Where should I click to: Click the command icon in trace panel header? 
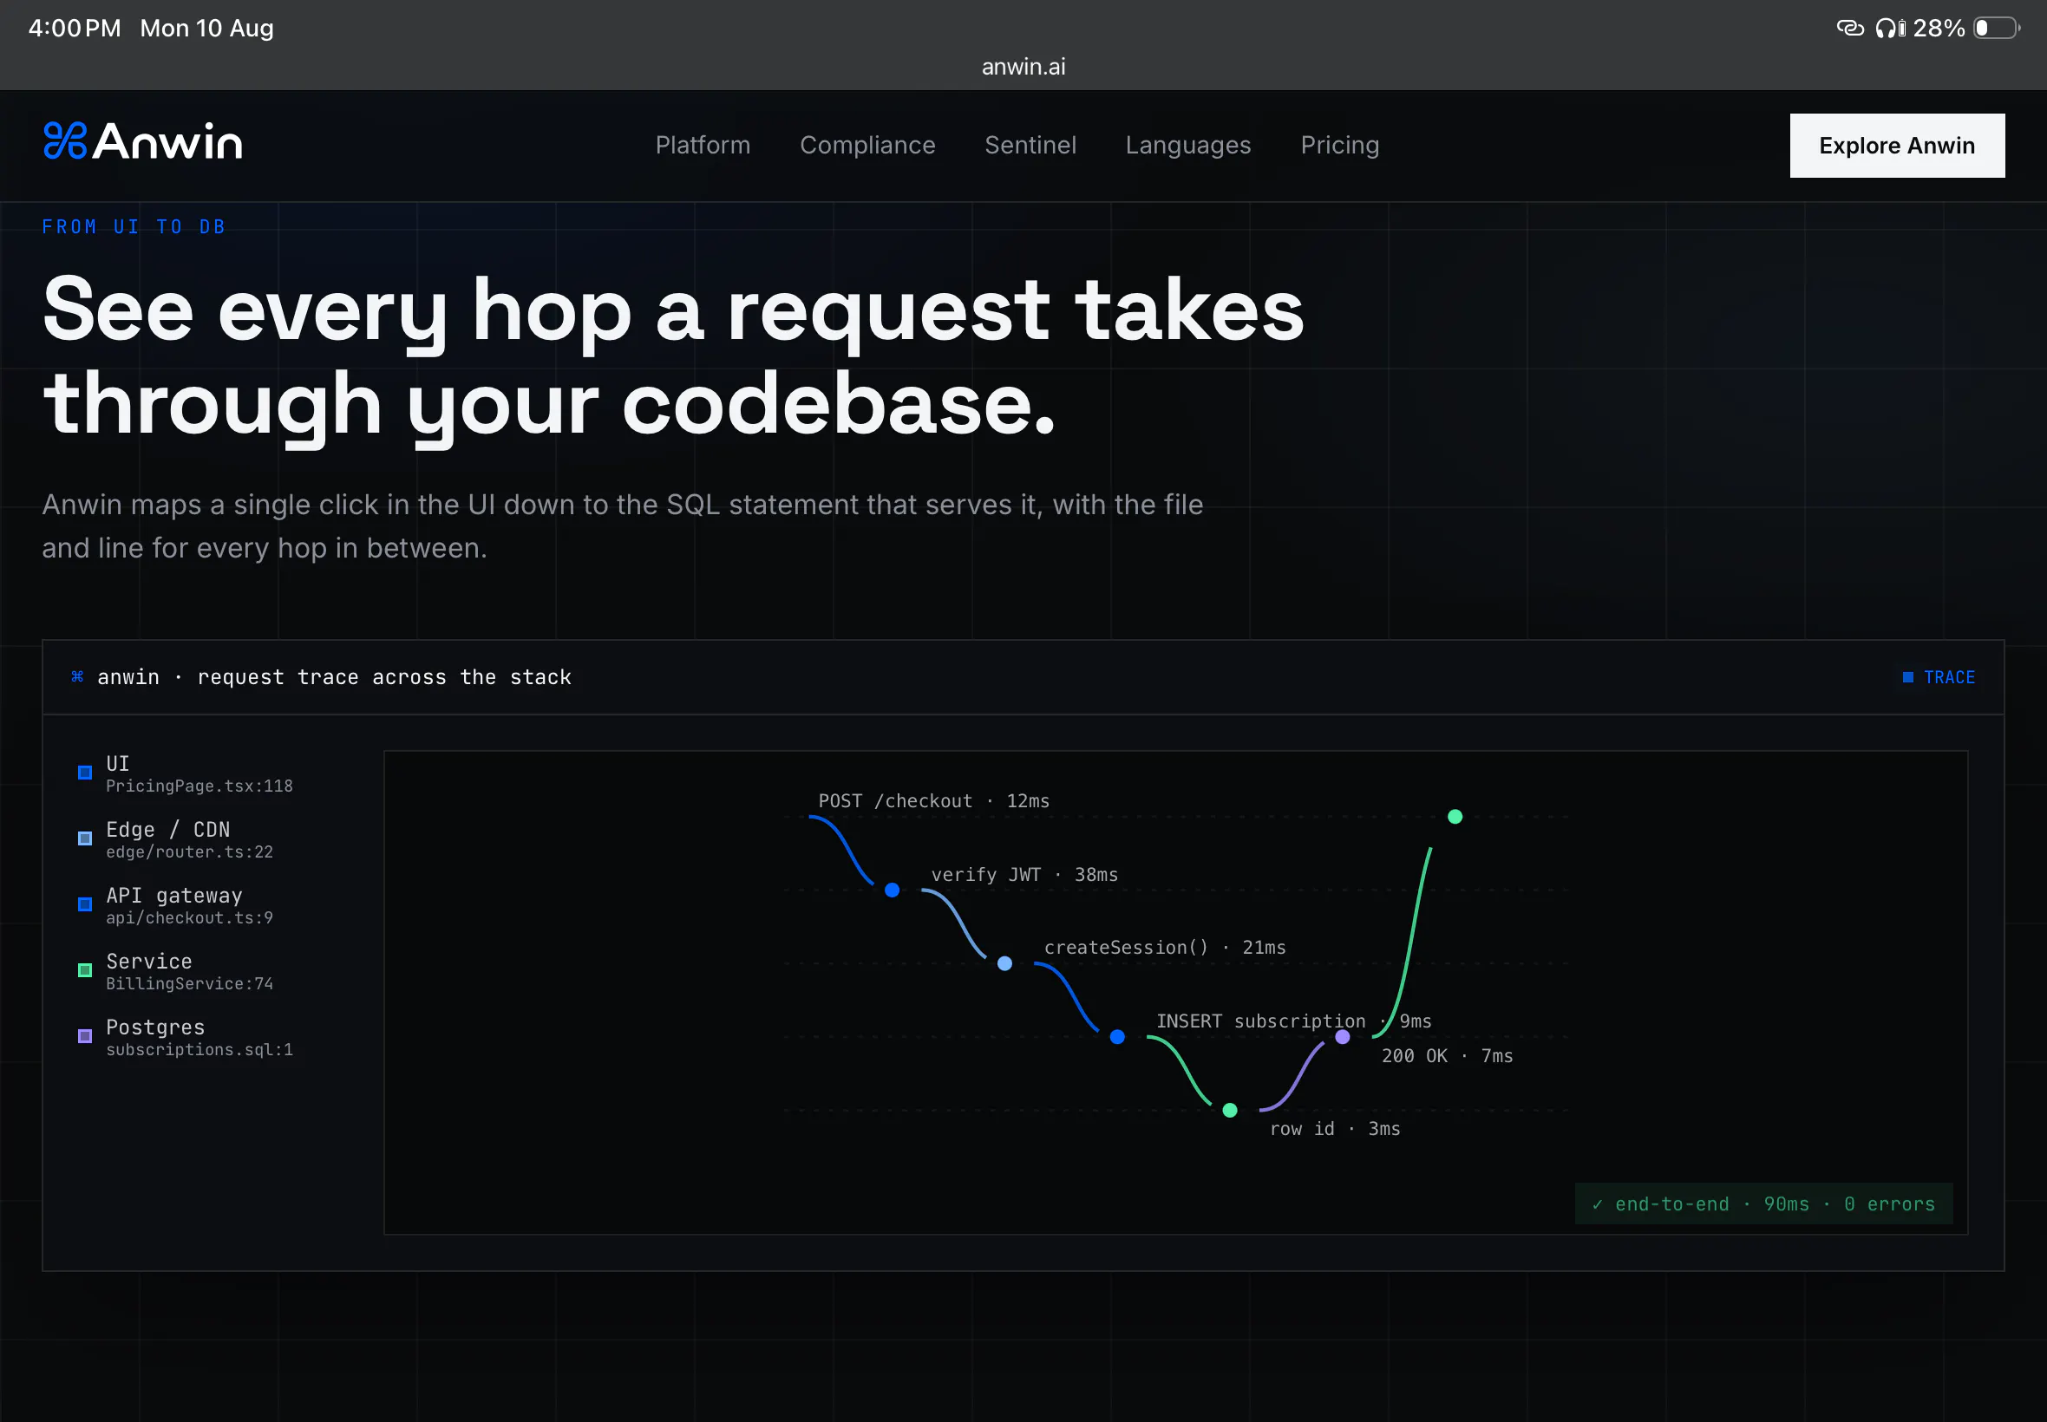pyautogui.click(x=77, y=677)
